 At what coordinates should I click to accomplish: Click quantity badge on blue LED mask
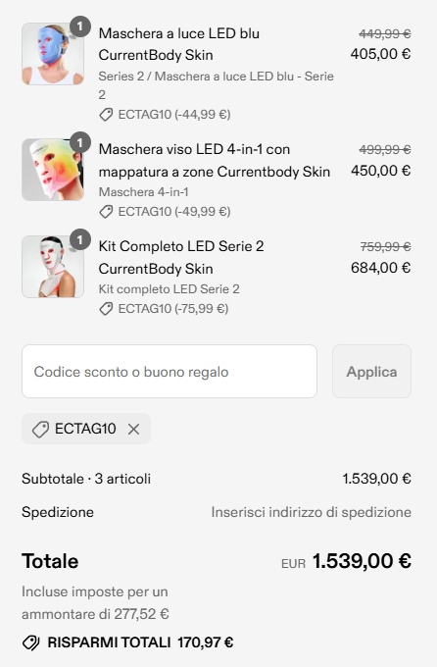tap(80, 26)
